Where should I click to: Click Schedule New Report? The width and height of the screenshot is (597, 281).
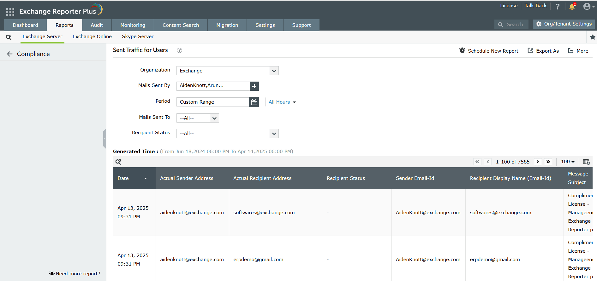tap(489, 51)
